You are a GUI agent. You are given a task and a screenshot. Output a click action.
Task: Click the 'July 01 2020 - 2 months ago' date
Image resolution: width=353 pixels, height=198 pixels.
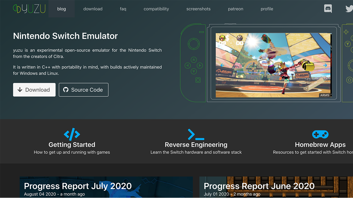coord(232,194)
